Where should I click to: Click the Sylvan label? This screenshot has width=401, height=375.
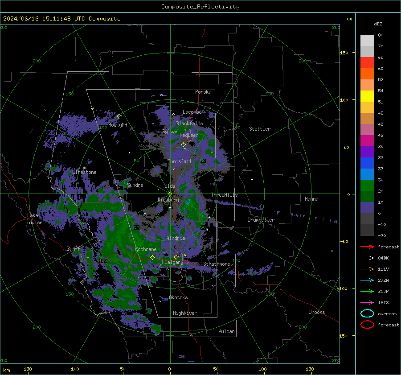pyautogui.click(x=170, y=132)
